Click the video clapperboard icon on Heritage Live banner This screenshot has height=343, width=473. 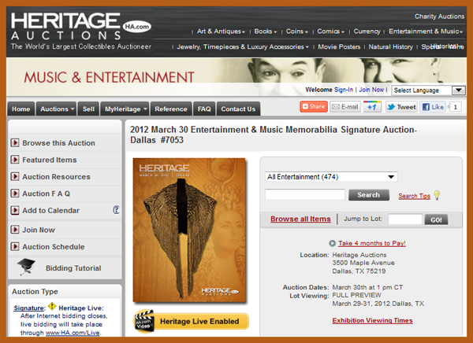[144, 321]
